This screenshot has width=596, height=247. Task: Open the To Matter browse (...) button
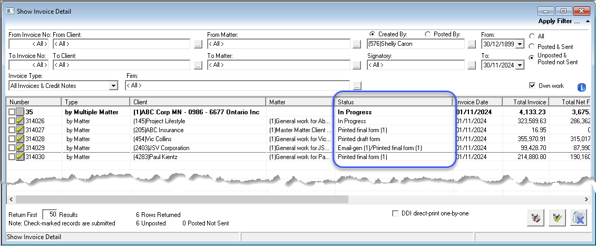coord(356,65)
